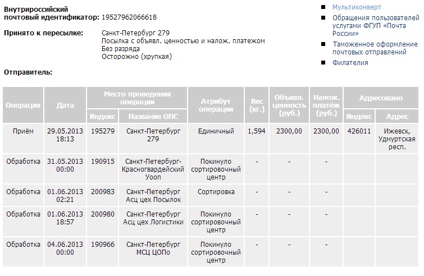Click the Атрибут операции column header
Image resolution: width=424 pixels, height=276 pixels.
point(216,105)
